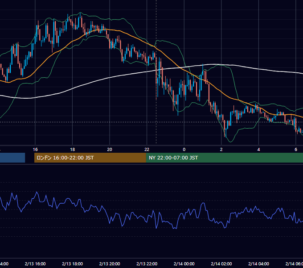303x268 pixels.
Task: Click the 2/13 22:00 date label
Action: tap(147, 264)
